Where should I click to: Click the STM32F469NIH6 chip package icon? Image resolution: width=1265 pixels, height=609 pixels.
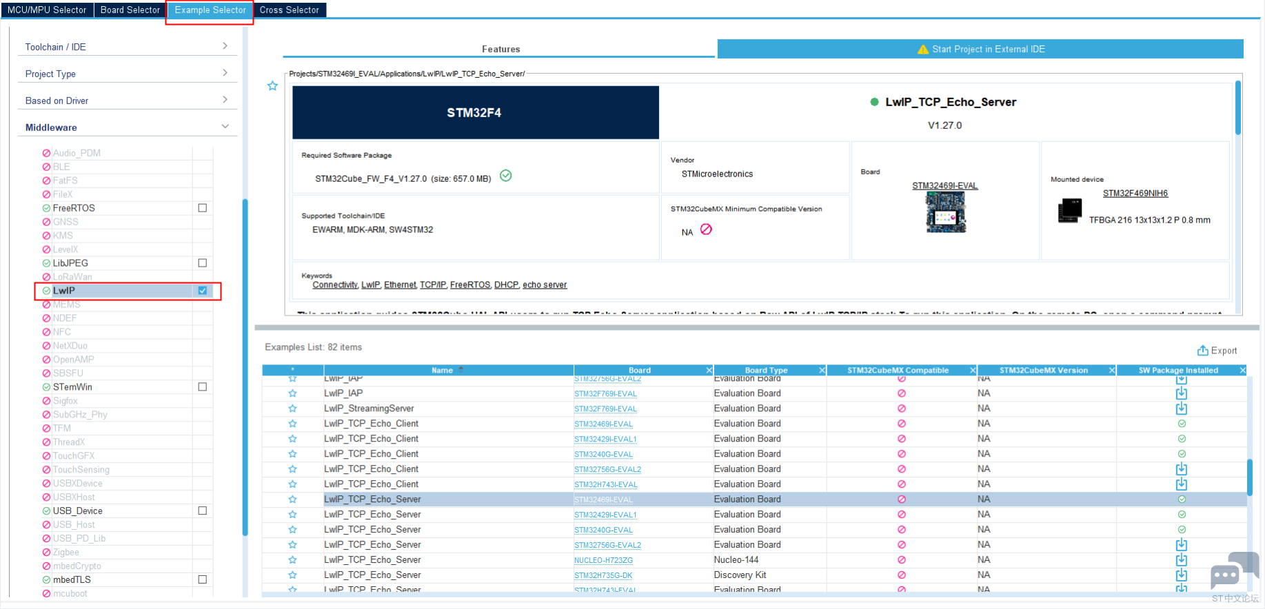pyautogui.click(x=1070, y=210)
